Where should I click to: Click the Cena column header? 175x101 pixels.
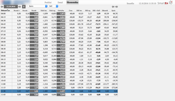[71, 11]
